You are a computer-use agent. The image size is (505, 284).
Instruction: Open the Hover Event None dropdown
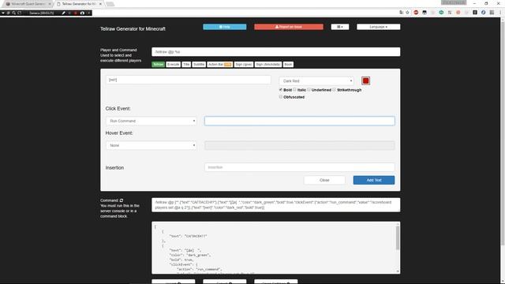[x=151, y=145]
